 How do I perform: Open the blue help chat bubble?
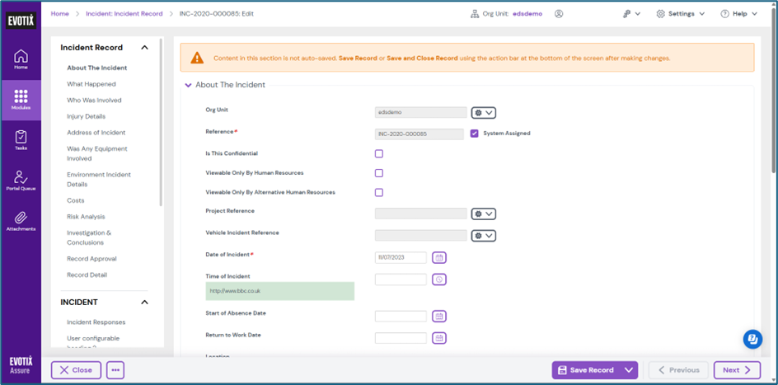752,339
